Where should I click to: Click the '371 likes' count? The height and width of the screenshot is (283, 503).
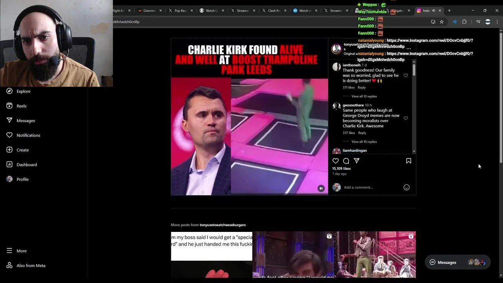pyautogui.click(x=349, y=88)
